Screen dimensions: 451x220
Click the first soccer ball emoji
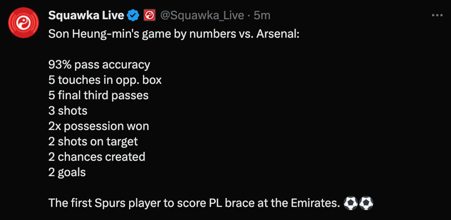coord(351,203)
